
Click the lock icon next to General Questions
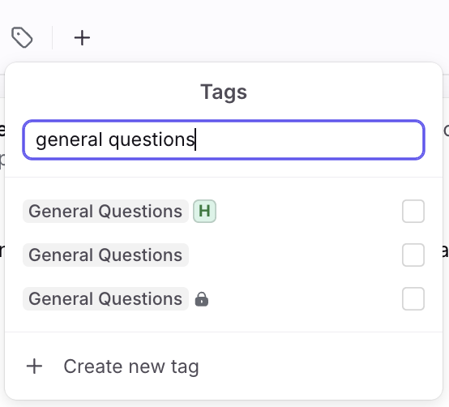pos(202,299)
